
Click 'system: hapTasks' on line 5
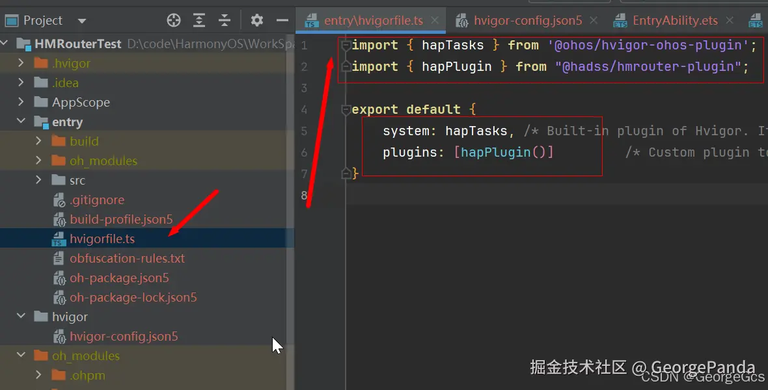(x=445, y=131)
